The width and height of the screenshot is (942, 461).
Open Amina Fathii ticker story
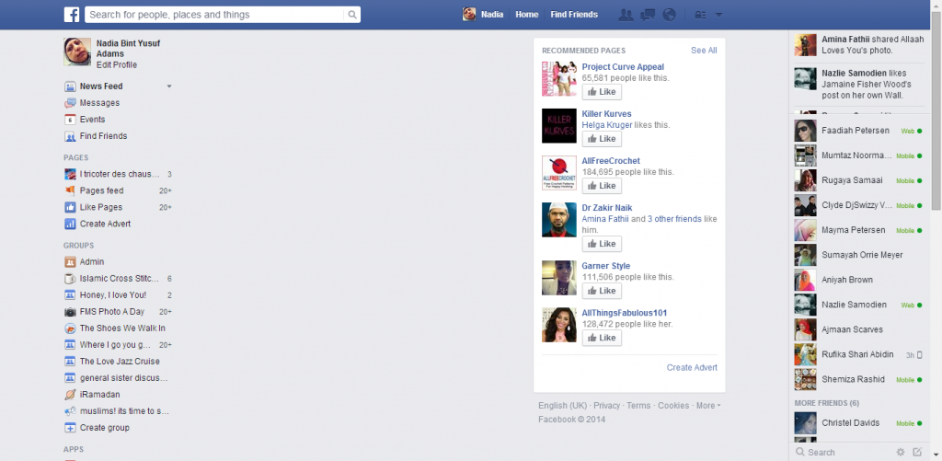point(859,45)
